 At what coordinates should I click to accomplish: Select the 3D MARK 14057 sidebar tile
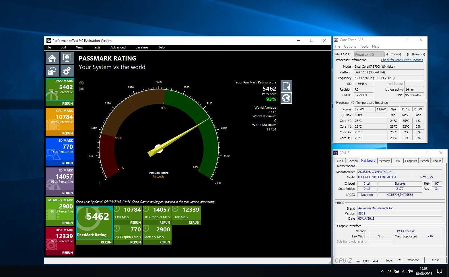[x=60, y=179]
